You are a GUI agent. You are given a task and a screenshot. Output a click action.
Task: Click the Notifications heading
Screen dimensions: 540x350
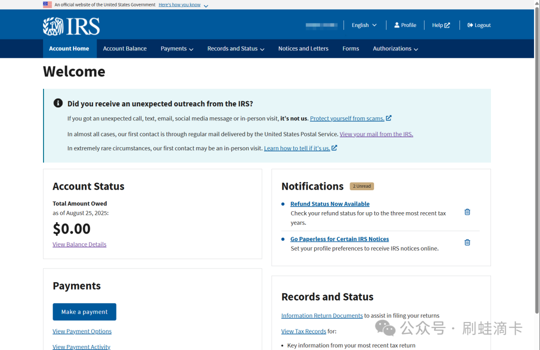(x=312, y=186)
